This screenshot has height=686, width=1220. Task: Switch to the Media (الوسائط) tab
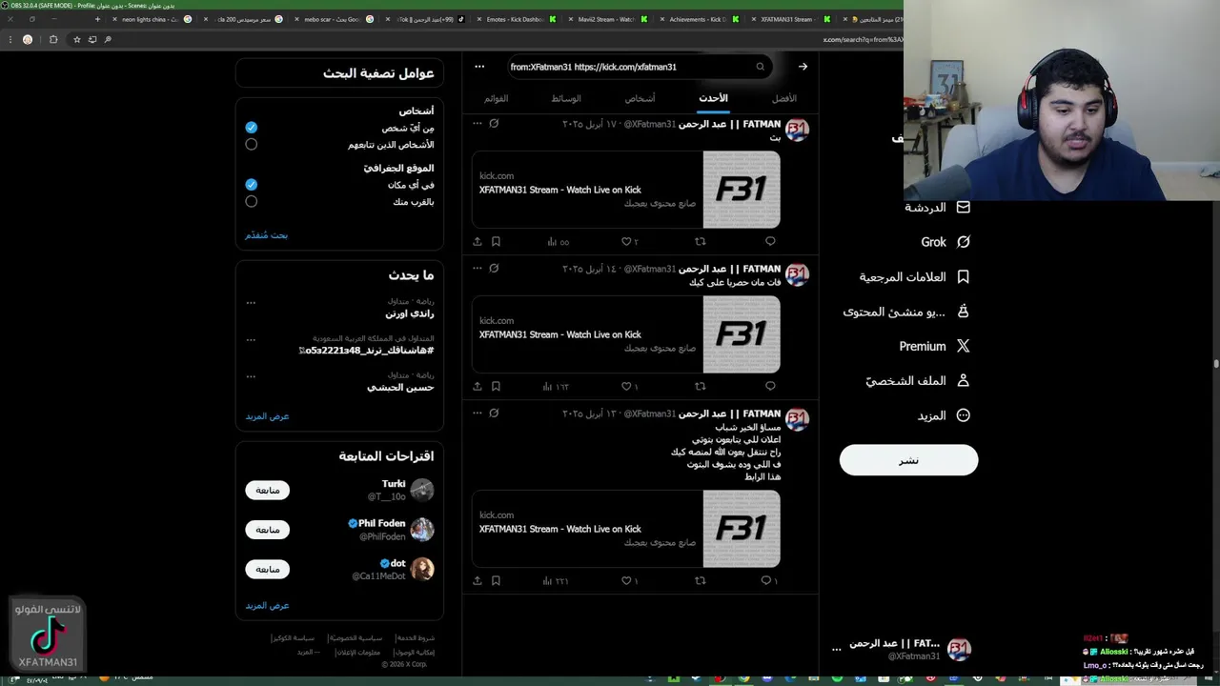(566, 98)
